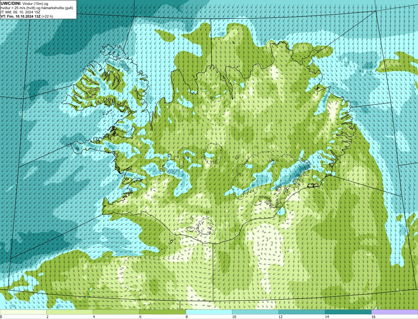Click the legend scale label '8'

coord(186,317)
